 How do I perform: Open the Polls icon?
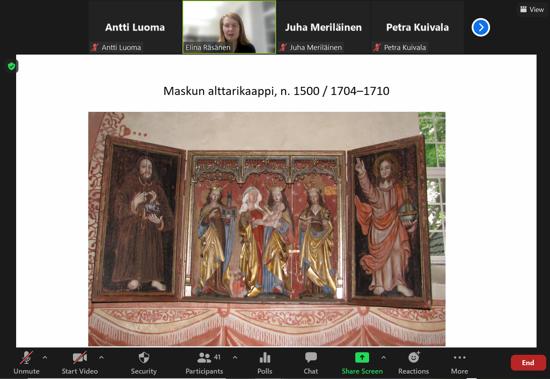(x=265, y=363)
